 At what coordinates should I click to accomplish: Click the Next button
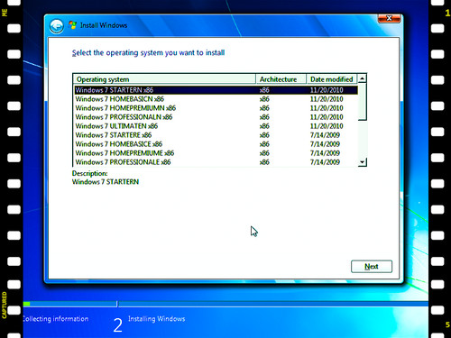(x=372, y=267)
